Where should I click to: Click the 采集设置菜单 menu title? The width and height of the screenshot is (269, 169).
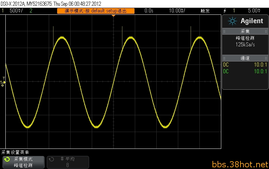[x=15, y=152]
